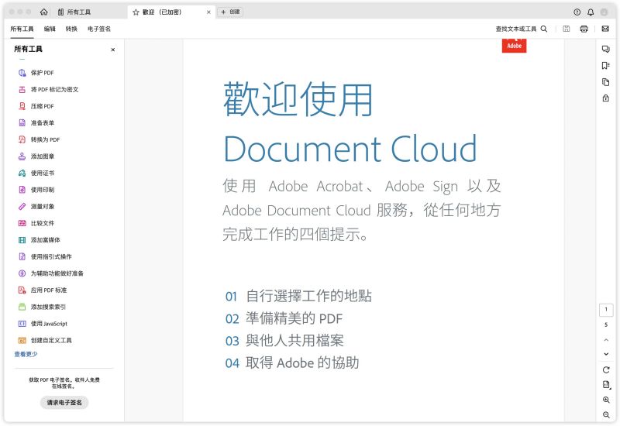Screen dimensions: 620x426
Task: Open the 电子签名 menu item
Action: [99, 29]
